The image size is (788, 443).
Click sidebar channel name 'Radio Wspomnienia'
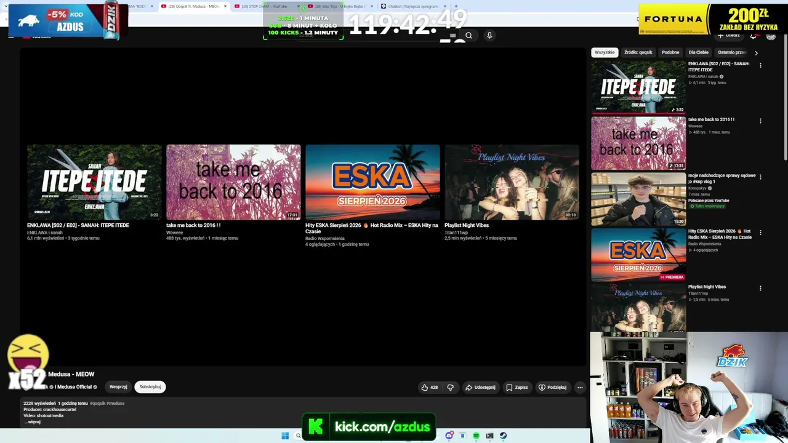coord(704,244)
